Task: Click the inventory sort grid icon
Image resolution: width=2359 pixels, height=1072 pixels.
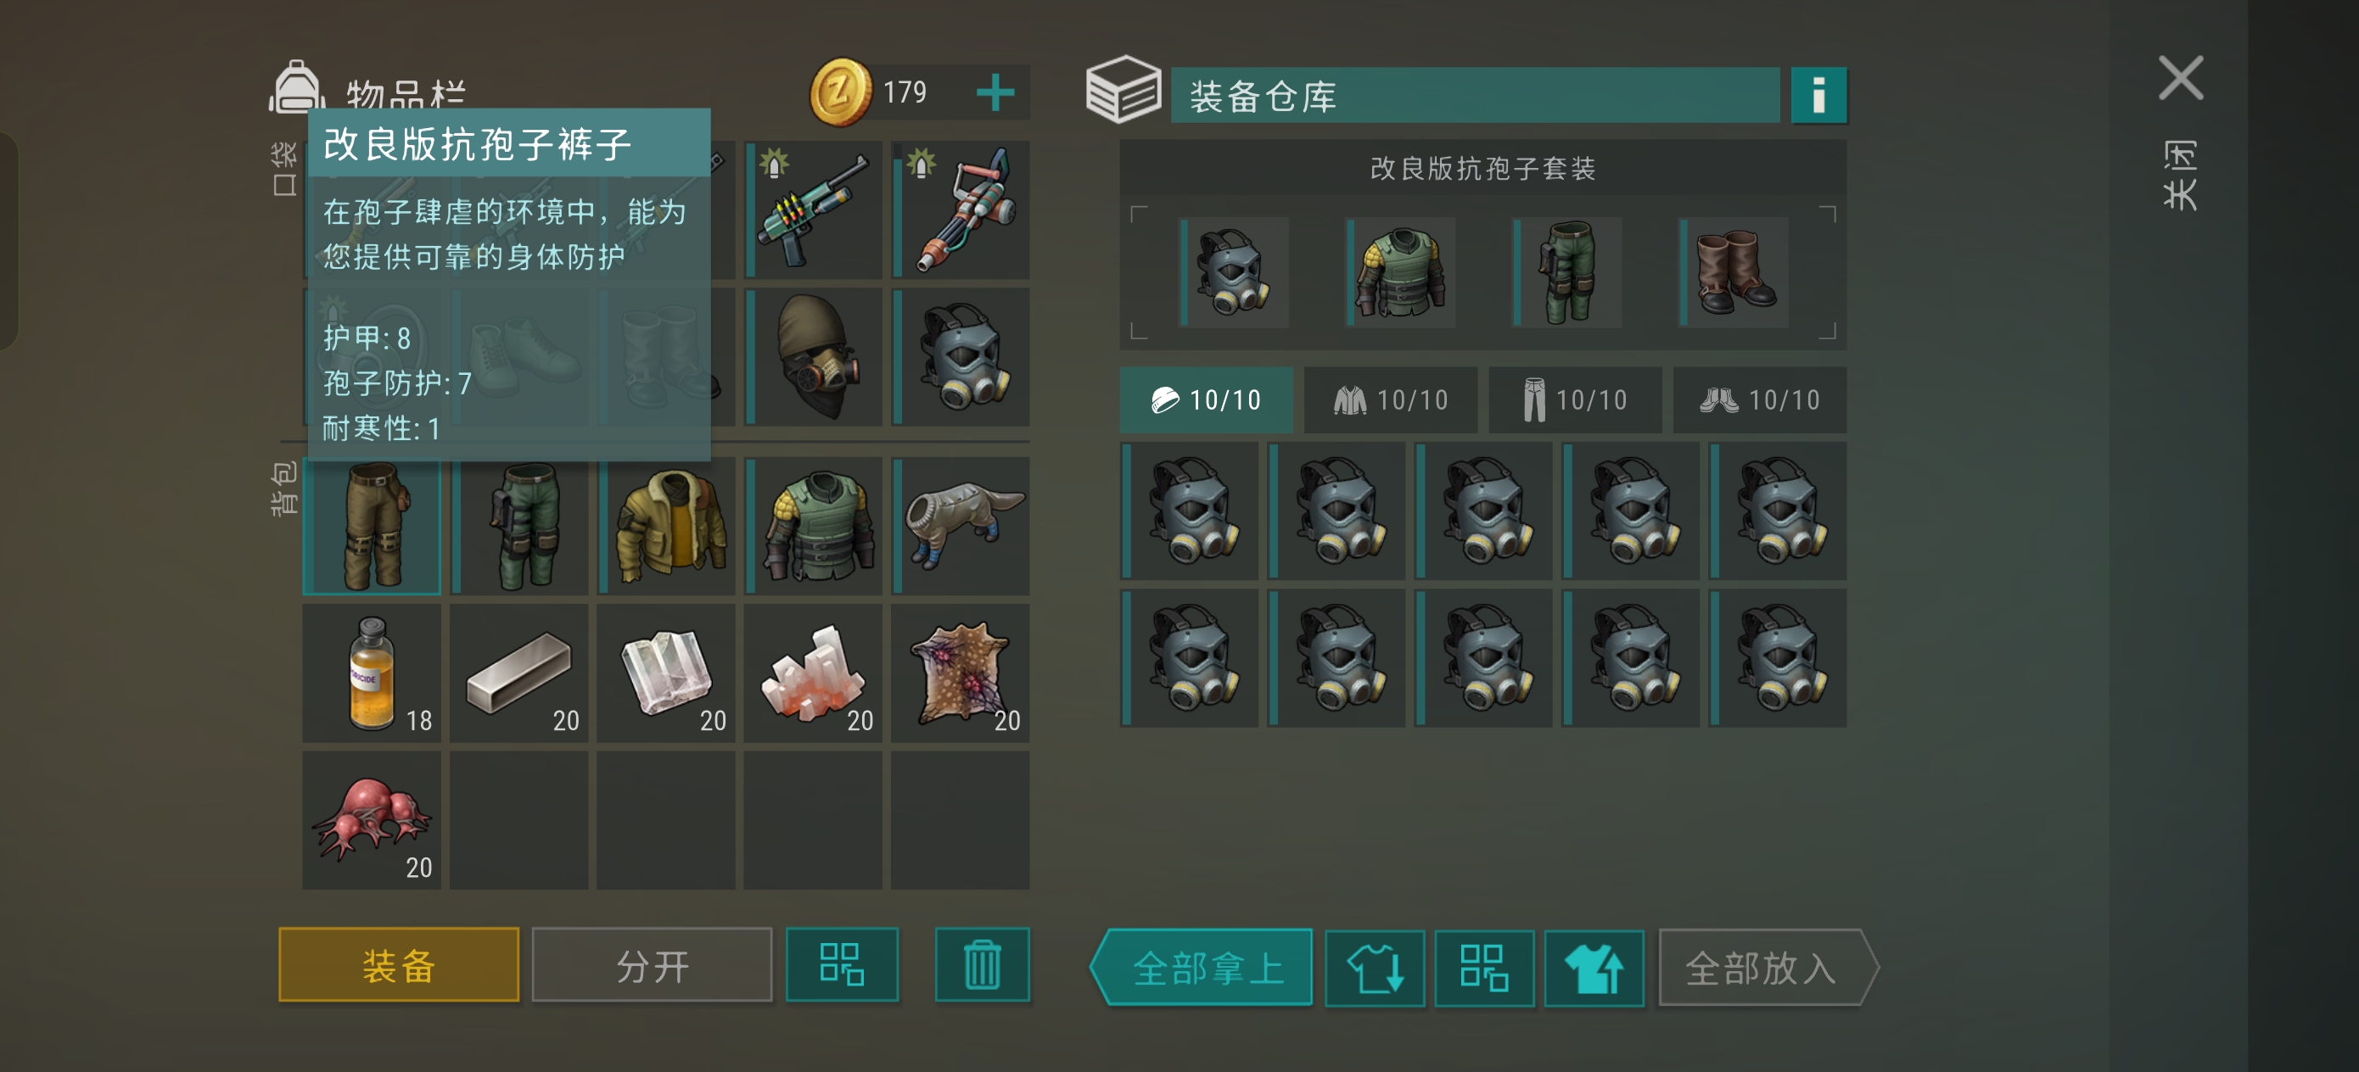Action: pyautogui.click(x=842, y=964)
